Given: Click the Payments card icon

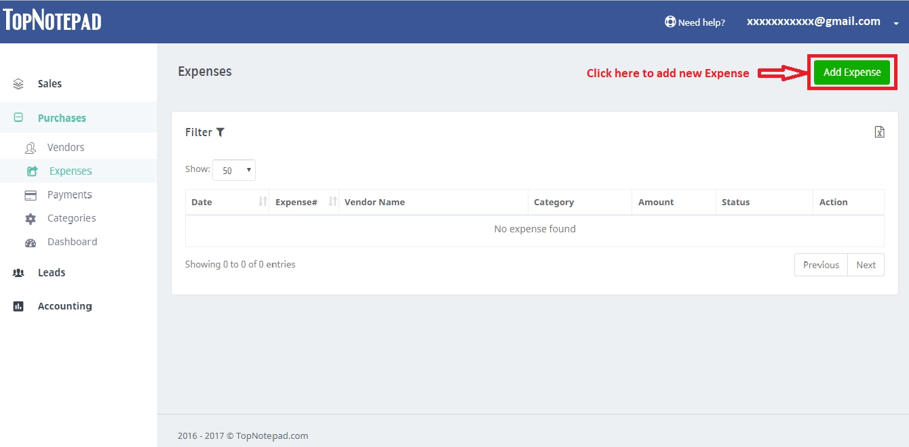Looking at the screenshot, I should [31, 194].
